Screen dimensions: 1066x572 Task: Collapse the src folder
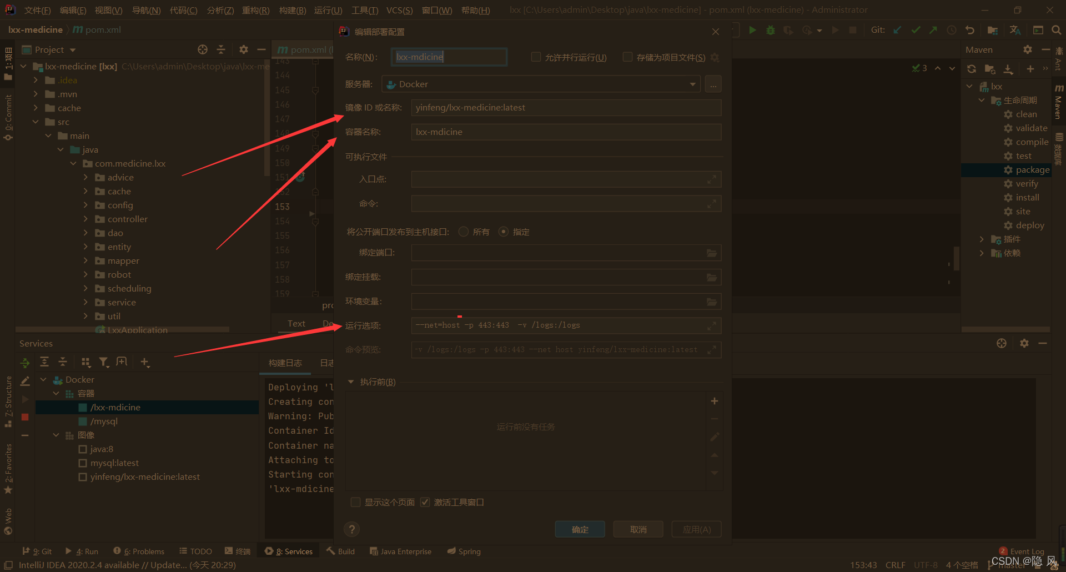tap(36, 122)
